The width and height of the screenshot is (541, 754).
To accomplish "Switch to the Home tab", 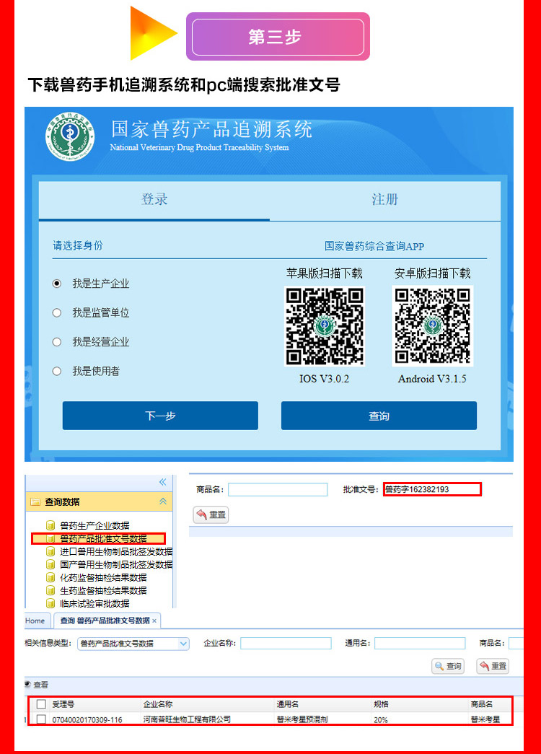I will (35, 621).
